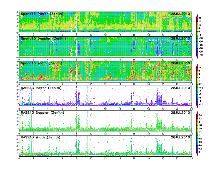Click hour tick 2 under RASS13 Width panel
Image resolution: width=220 pixels, height=170 pixels.
point(34,158)
